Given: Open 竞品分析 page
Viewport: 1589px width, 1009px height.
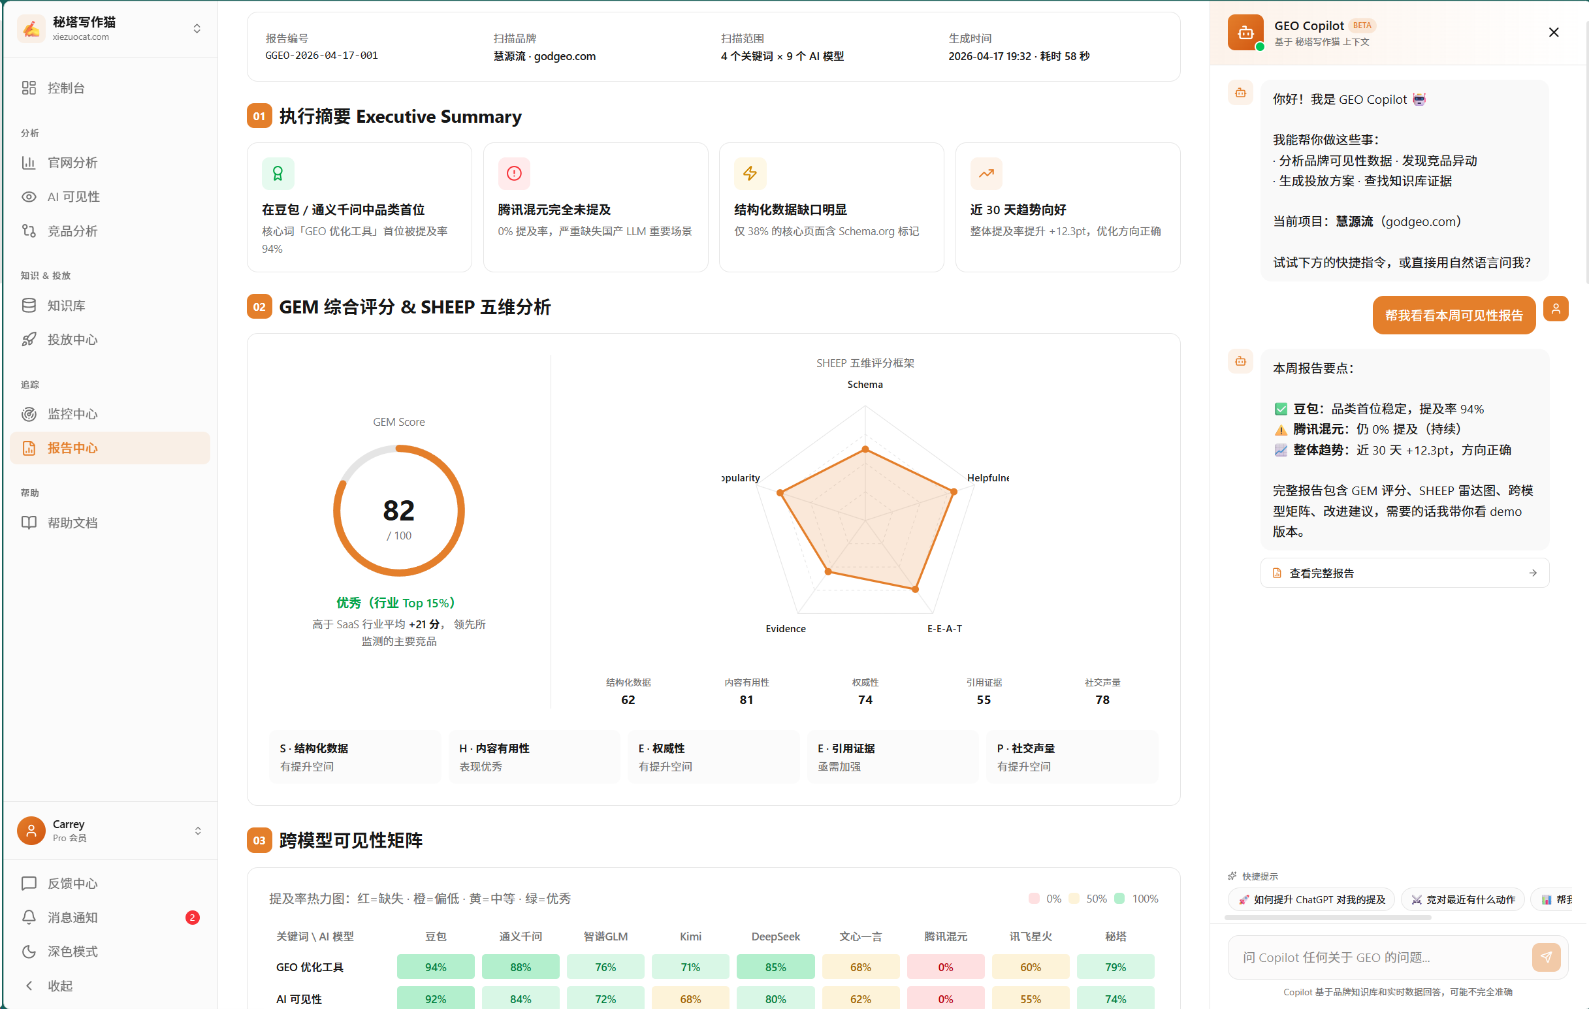Looking at the screenshot, I should (110, 231).
